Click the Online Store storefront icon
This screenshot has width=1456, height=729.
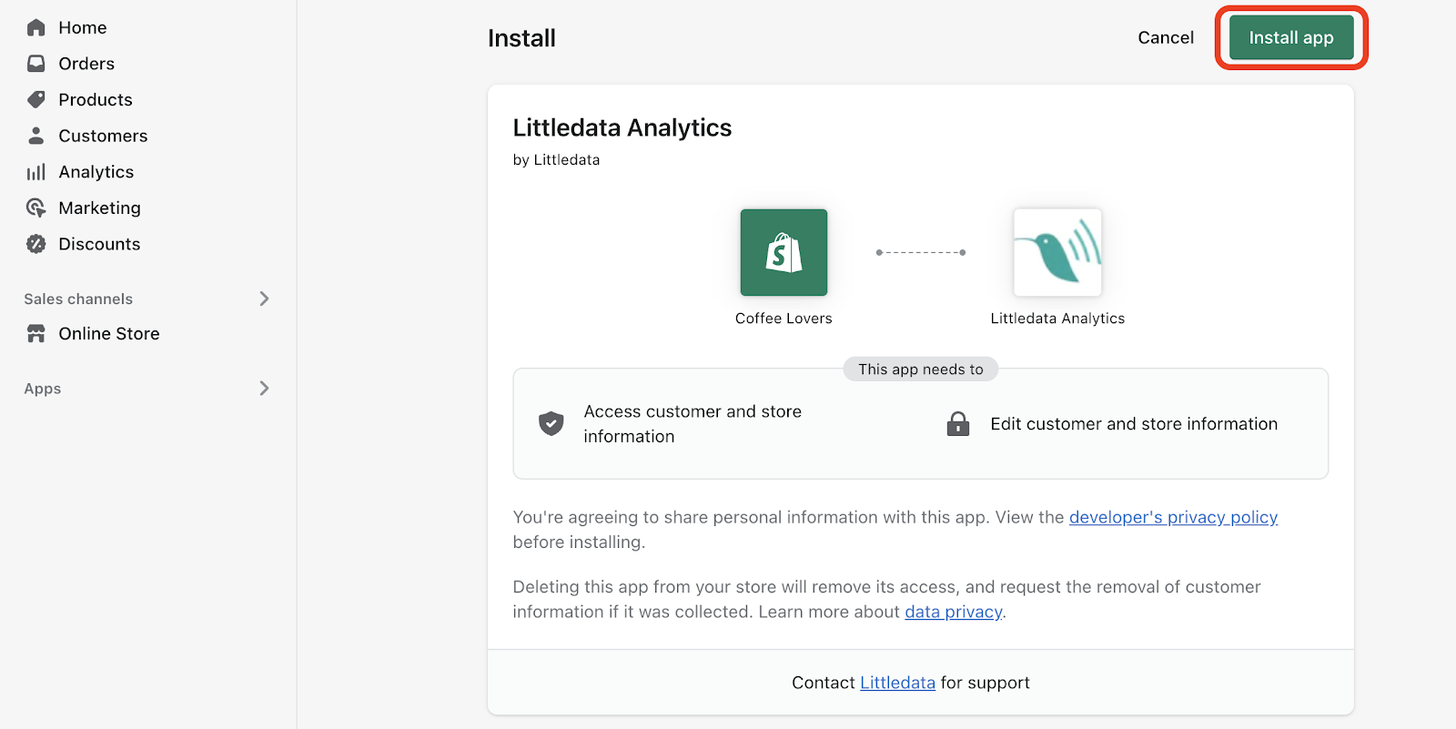(x=36, y=334)
